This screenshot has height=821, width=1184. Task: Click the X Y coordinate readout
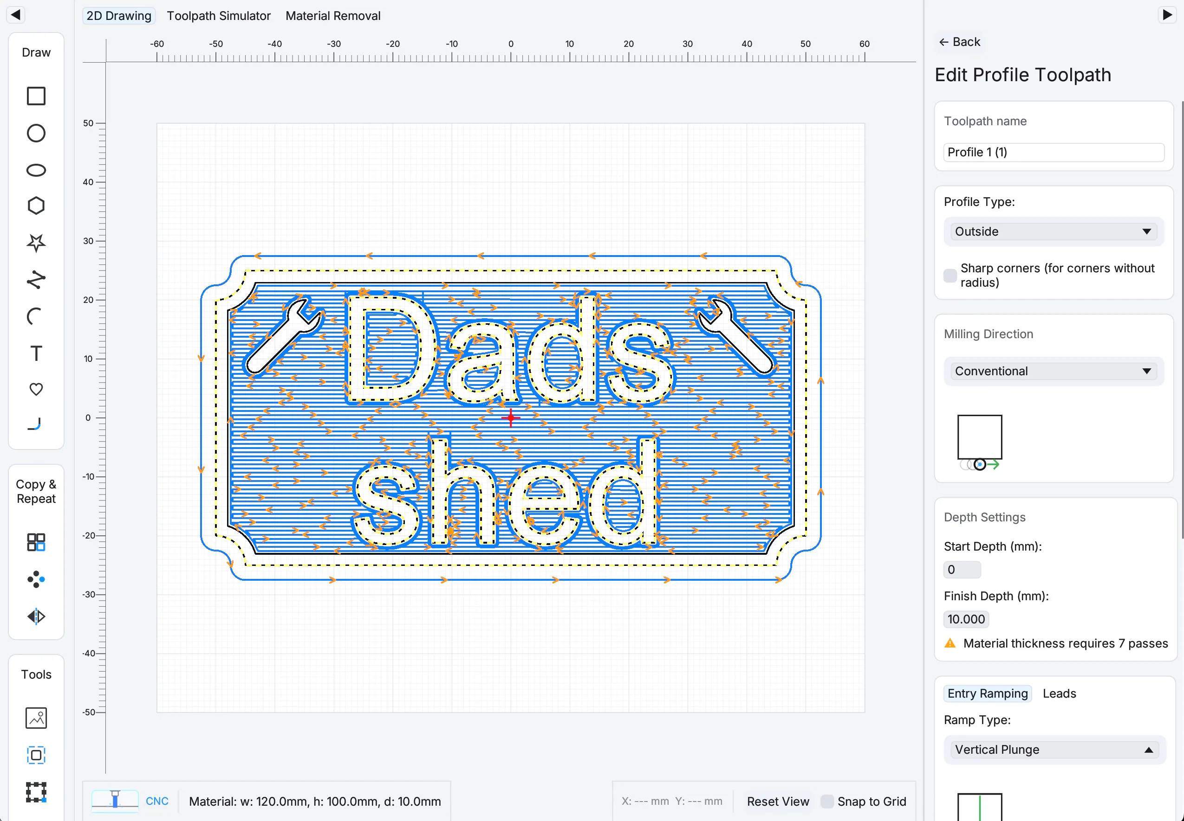[672, 802]
